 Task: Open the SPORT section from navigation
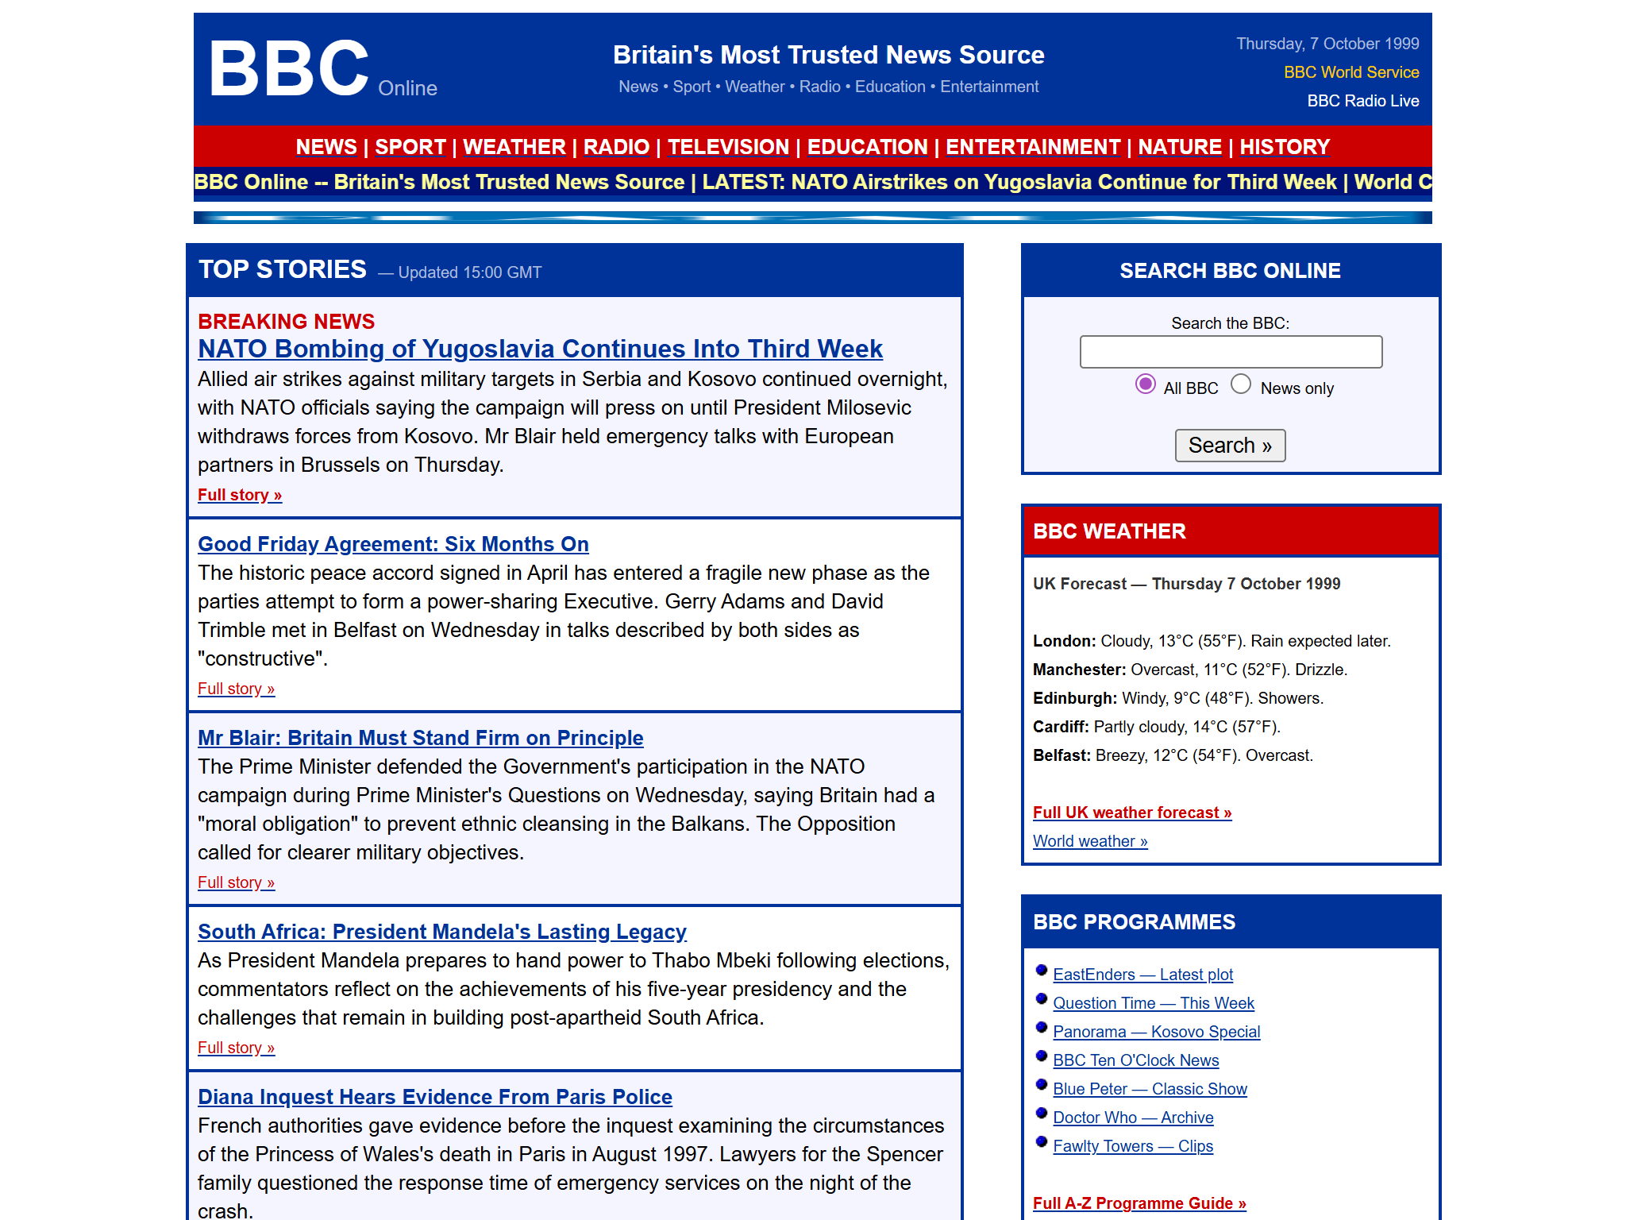click(410, 147)
